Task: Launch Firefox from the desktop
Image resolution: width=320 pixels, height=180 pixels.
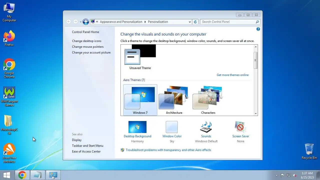Action: (9, 38)
